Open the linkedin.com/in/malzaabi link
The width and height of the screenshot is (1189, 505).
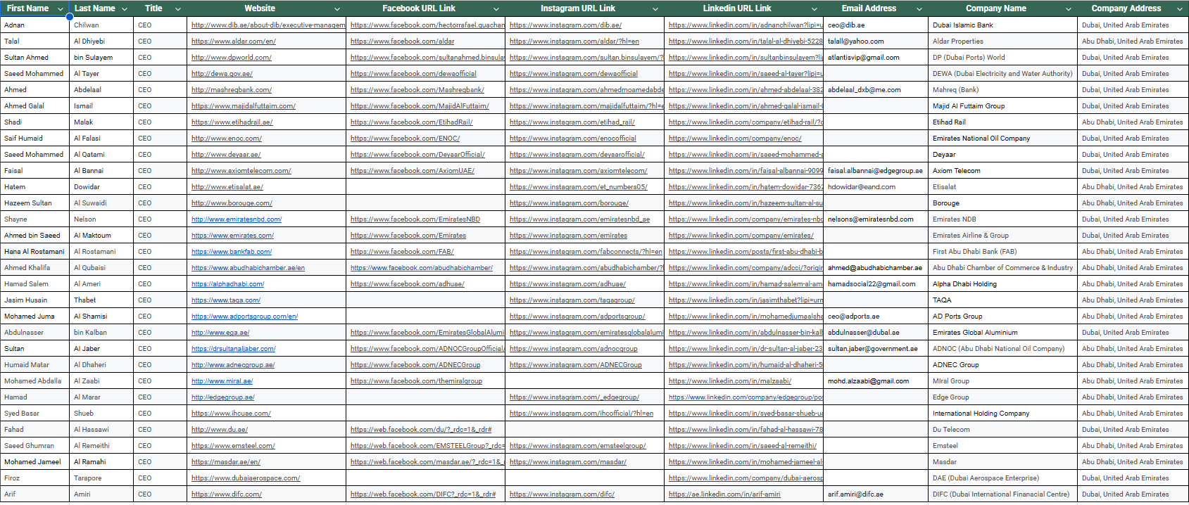point(730,381)
